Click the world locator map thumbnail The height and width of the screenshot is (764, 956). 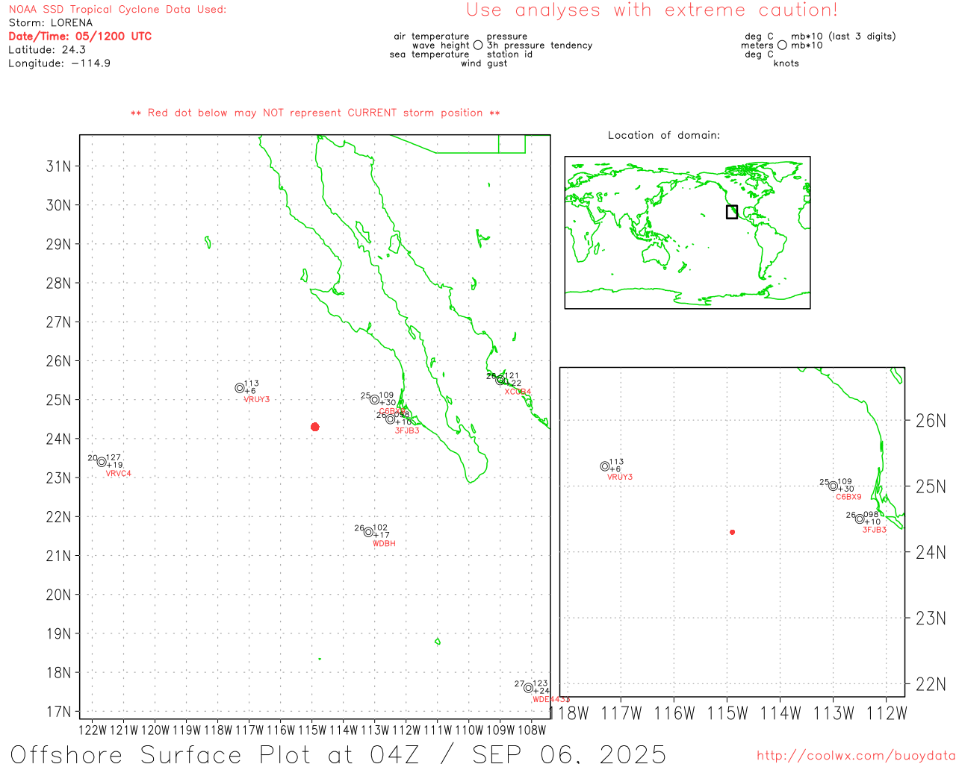click(687, 233)
